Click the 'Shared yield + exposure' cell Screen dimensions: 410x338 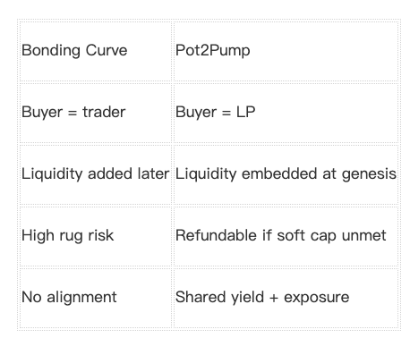pyautogui.click(x=286, y=298)
